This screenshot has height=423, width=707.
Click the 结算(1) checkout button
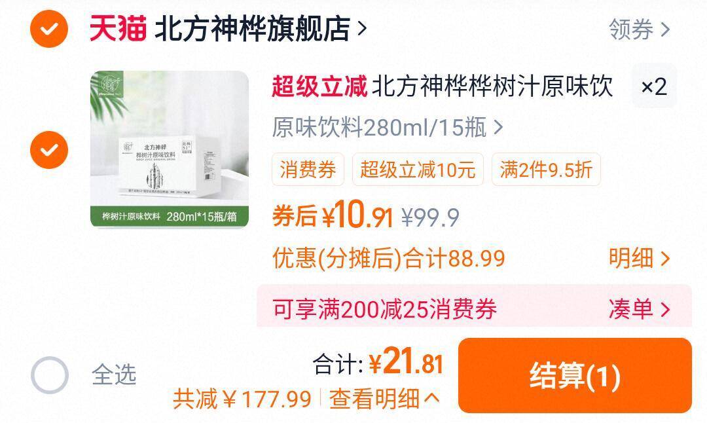point(575,375)
